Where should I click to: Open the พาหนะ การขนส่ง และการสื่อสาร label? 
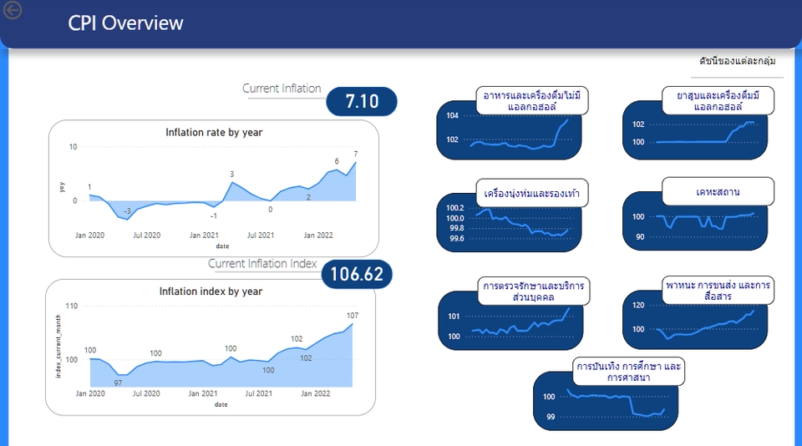point(718,290)
